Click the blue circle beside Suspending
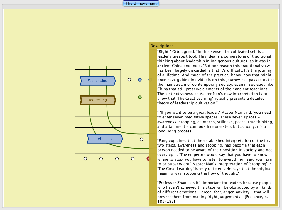 click(140, 80)
